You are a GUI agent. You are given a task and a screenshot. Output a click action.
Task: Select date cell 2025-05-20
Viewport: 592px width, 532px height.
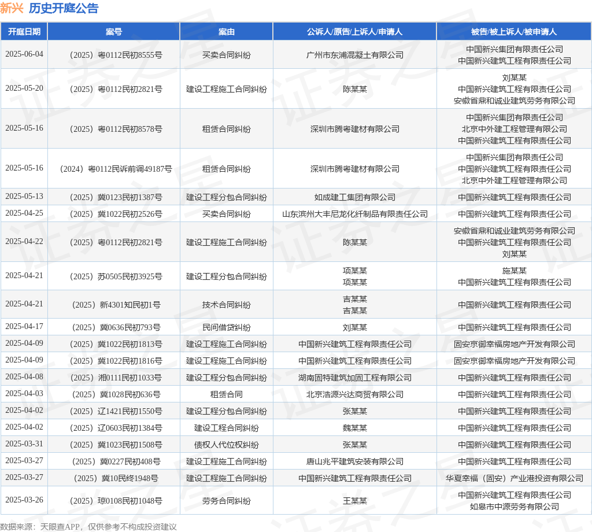coord(24,88)
